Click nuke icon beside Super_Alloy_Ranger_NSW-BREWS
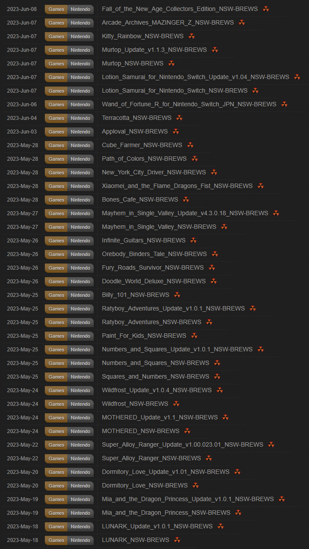 209,458
